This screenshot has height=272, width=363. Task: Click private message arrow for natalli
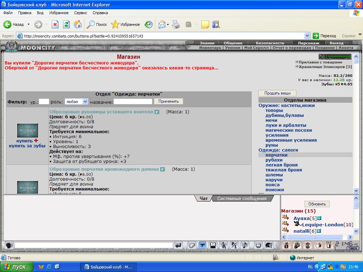(x=285, y=230)
